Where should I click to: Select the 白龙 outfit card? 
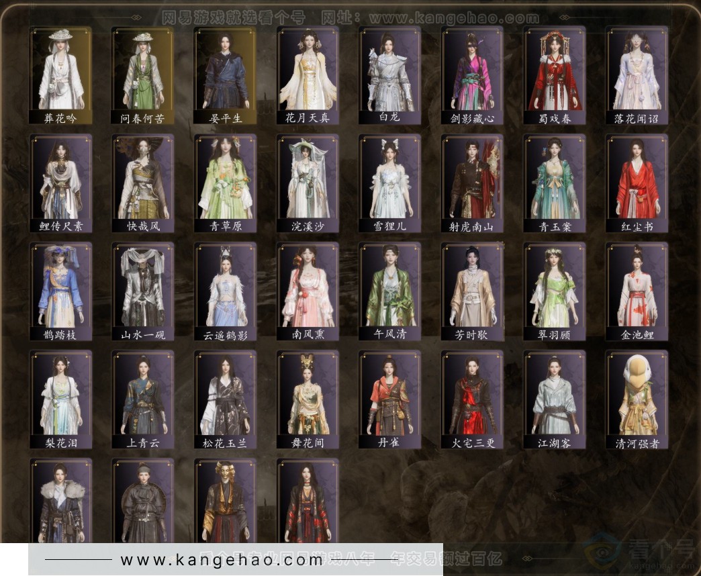pyautogui.click(x=389, y=75)
